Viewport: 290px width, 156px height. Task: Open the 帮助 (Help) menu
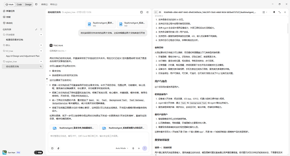point(54,5)
